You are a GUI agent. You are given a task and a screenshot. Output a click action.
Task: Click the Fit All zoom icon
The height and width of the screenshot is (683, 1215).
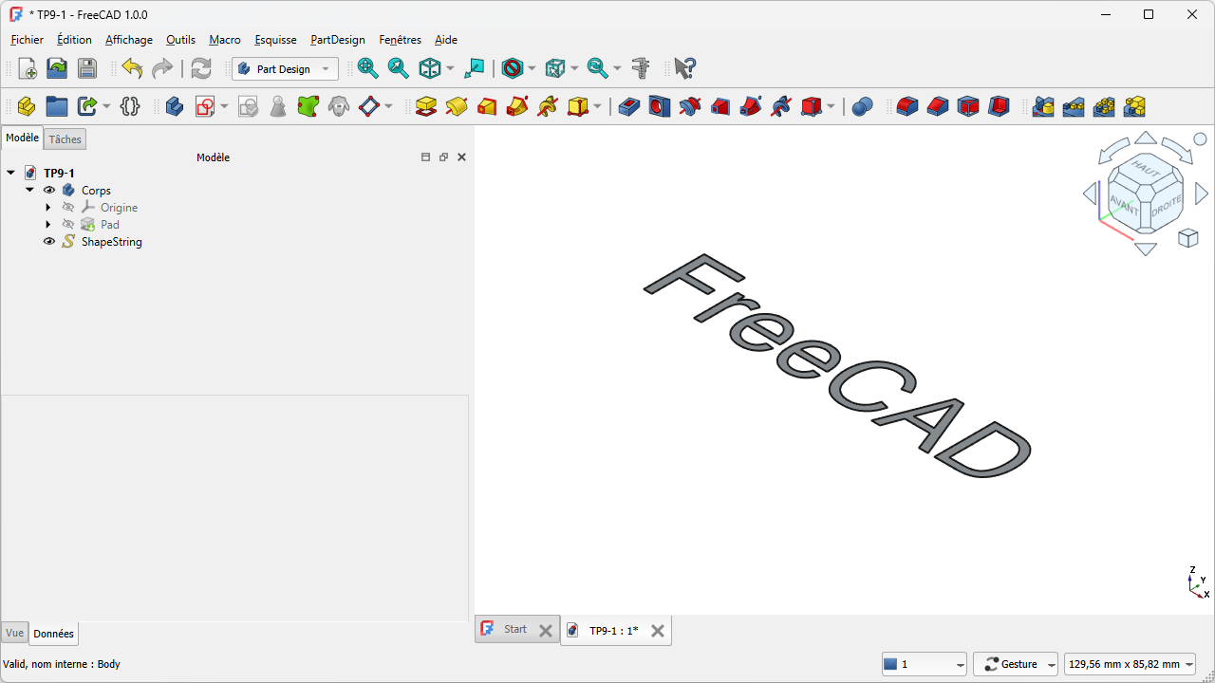coord(367,68)
